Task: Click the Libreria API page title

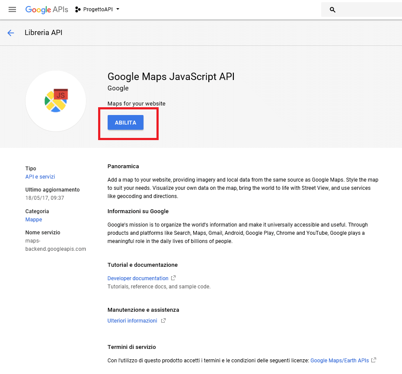Action: 43,32
